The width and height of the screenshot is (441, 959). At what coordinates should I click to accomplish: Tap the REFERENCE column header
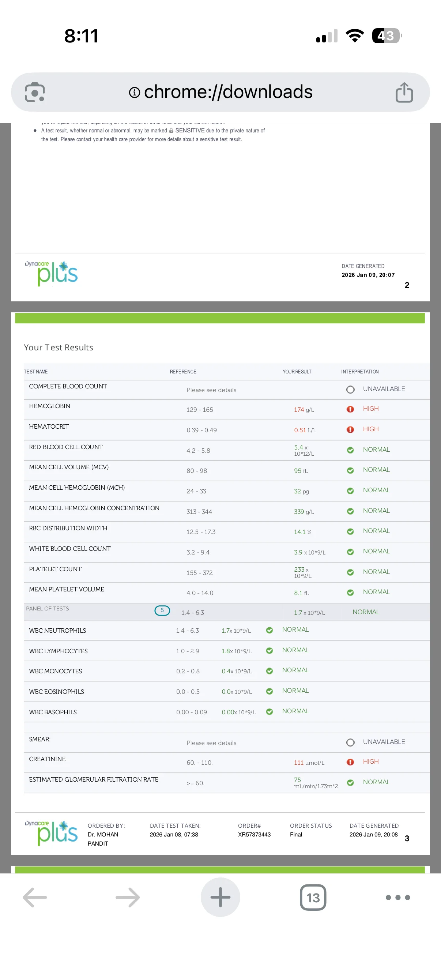click(x=183, y=372)
